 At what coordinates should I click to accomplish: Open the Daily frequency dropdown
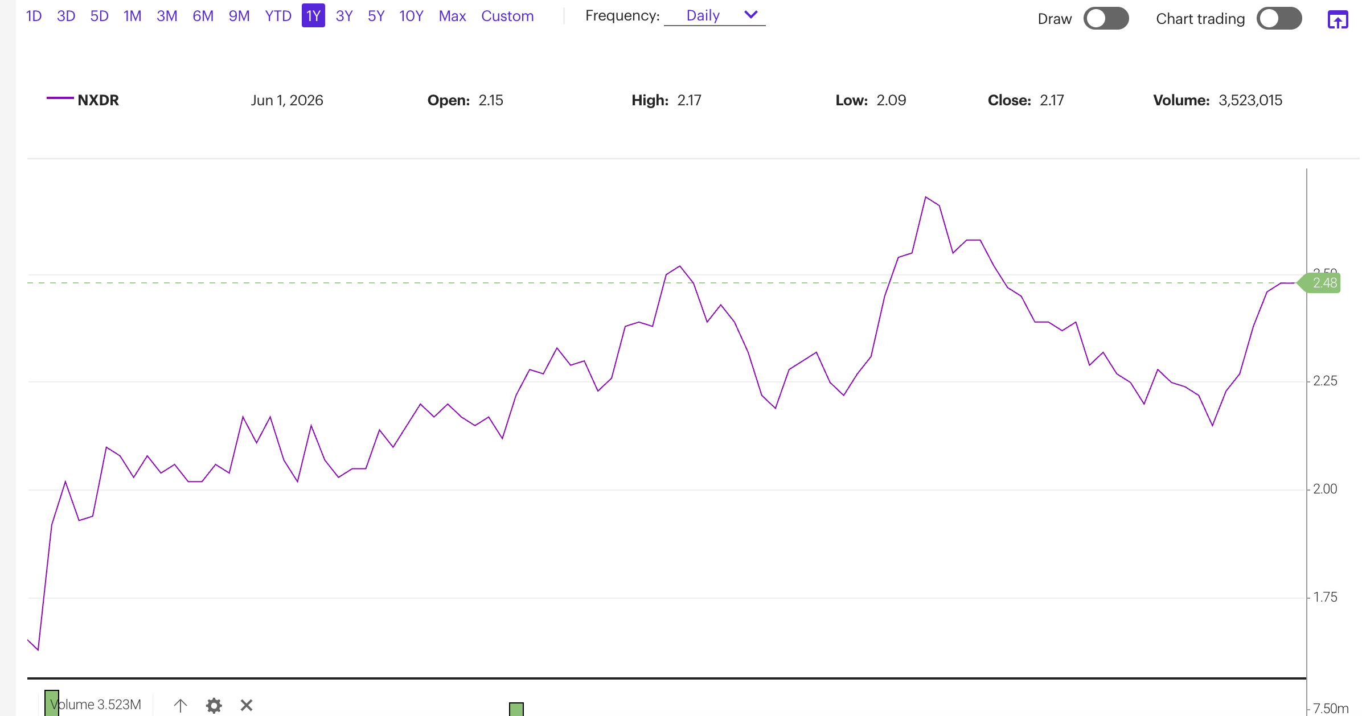[x=715, y=15]
